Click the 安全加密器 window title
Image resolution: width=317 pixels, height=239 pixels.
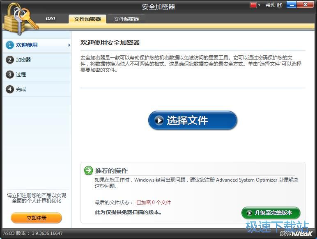coord(158,7)
